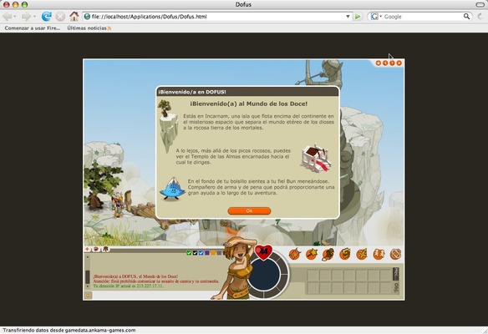
Task: Click the chat line 'Tu dirección IP actual'
Action: pyautogui.click(x=128, y=286)
